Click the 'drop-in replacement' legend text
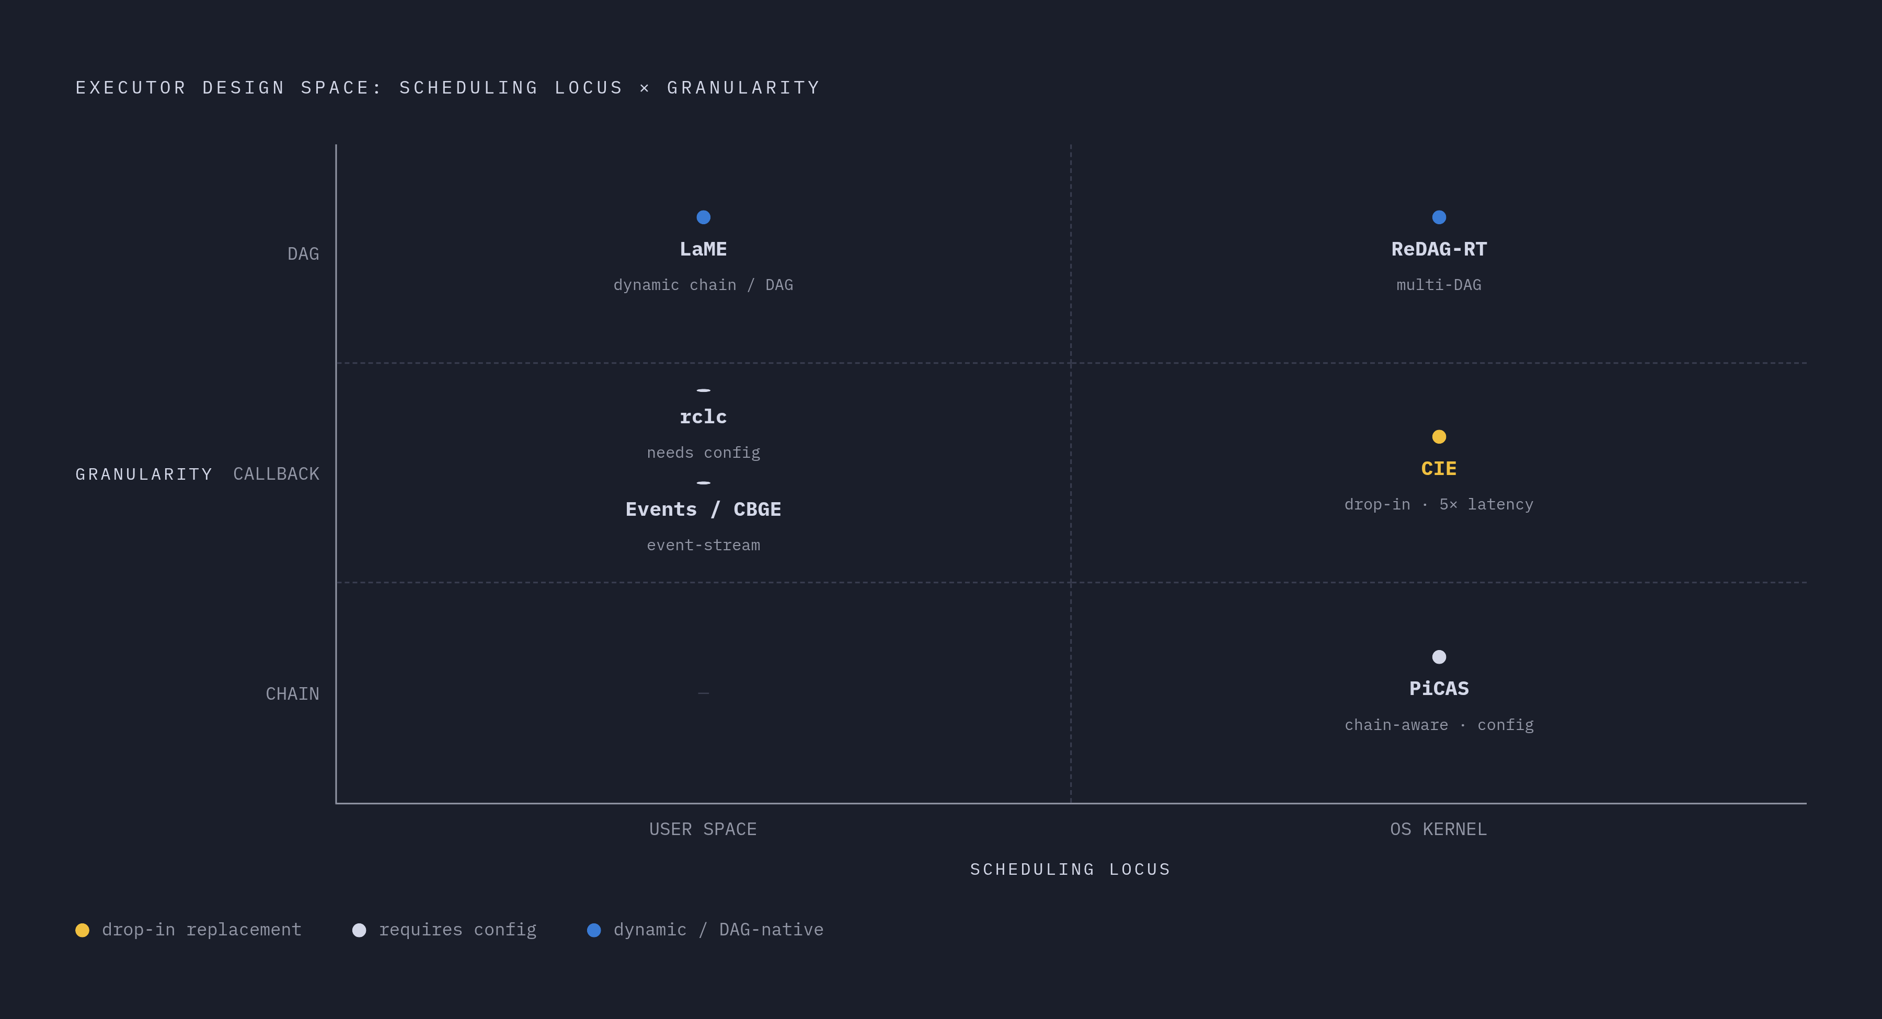 (x=202, y=930)
